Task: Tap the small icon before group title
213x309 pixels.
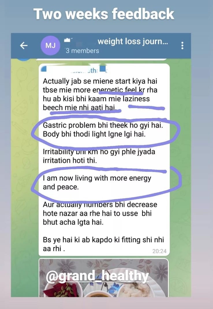Action: pos(68,40)
